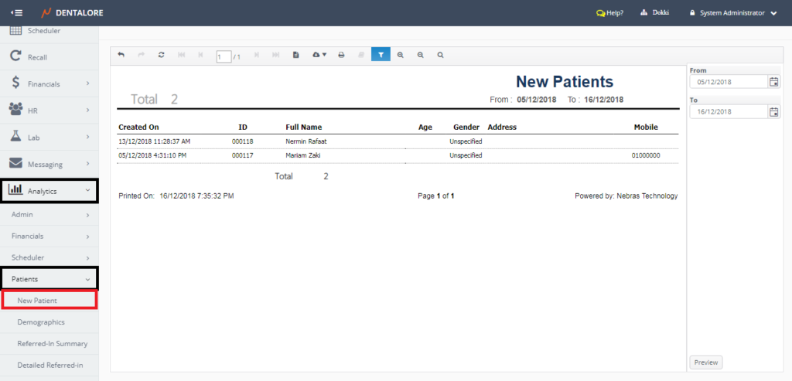Open calendar picker for To date
792x381 pixels.
tap(773, 112)
